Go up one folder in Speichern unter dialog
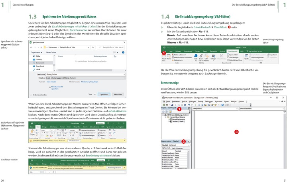Screen dimensions: 287x182 point(41,47)
